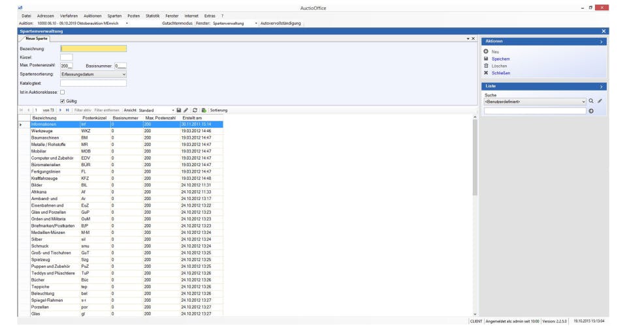Click the green export icon beside Sortierung
Screen dimensions: 627x329
(204, 110)
